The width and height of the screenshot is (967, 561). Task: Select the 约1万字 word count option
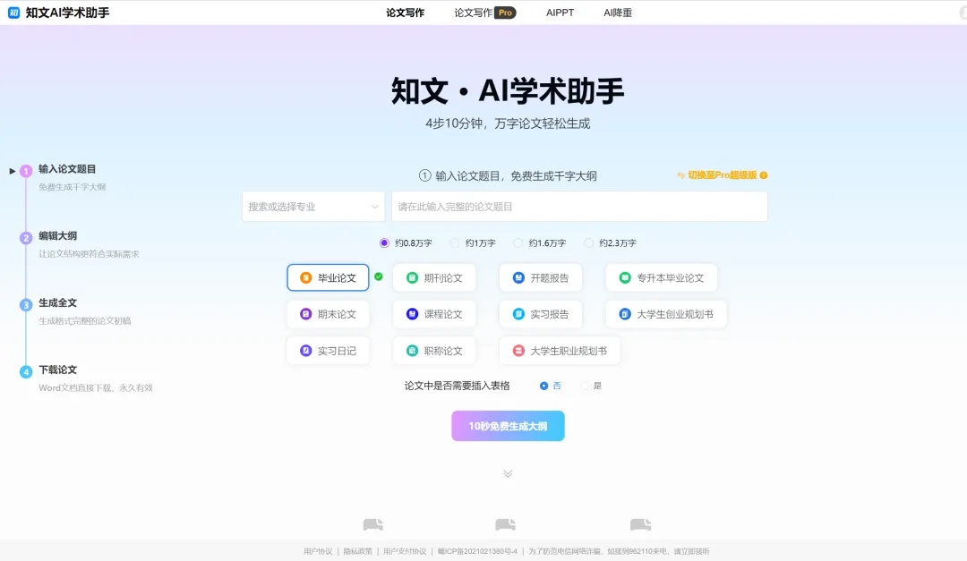(455, 242)
